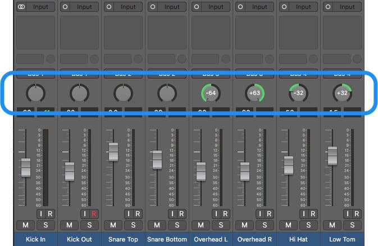Open the Input slot on Snare Top
Image resolution: width=378 pixels, height=246 pixels.
click(127, 7)
